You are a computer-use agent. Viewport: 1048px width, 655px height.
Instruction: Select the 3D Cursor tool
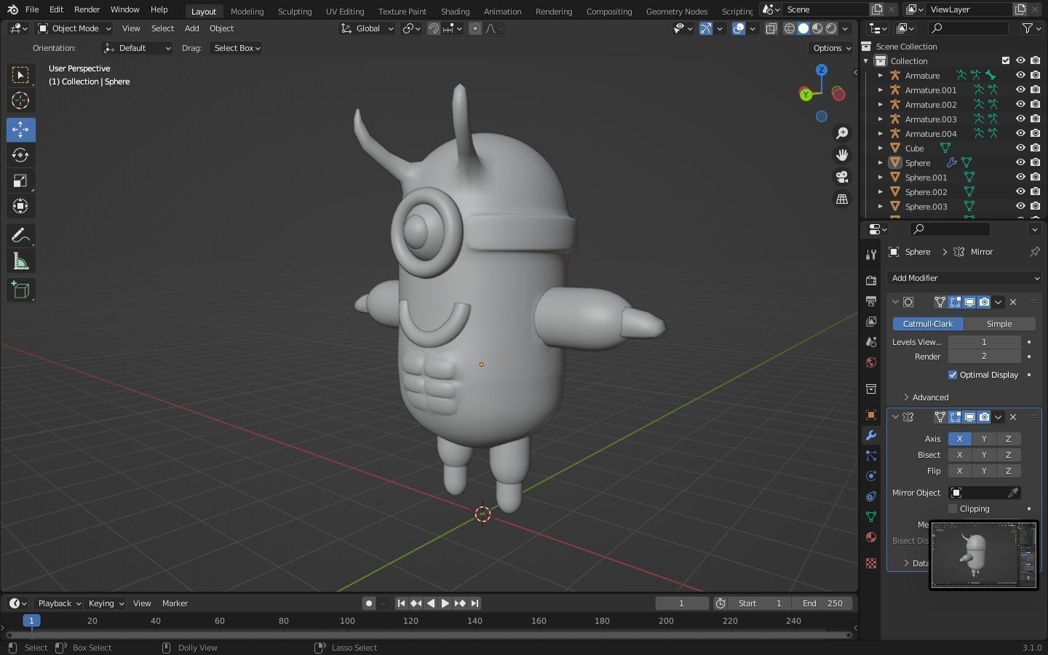pyautogui.click(x=20, y=100)
